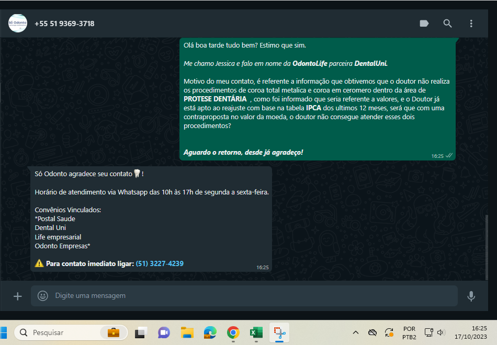Image resolution: width=497 pixels, height=345 pixels.
Task: Open File Explorer from the taskbar
Action: tap(187, 332)
